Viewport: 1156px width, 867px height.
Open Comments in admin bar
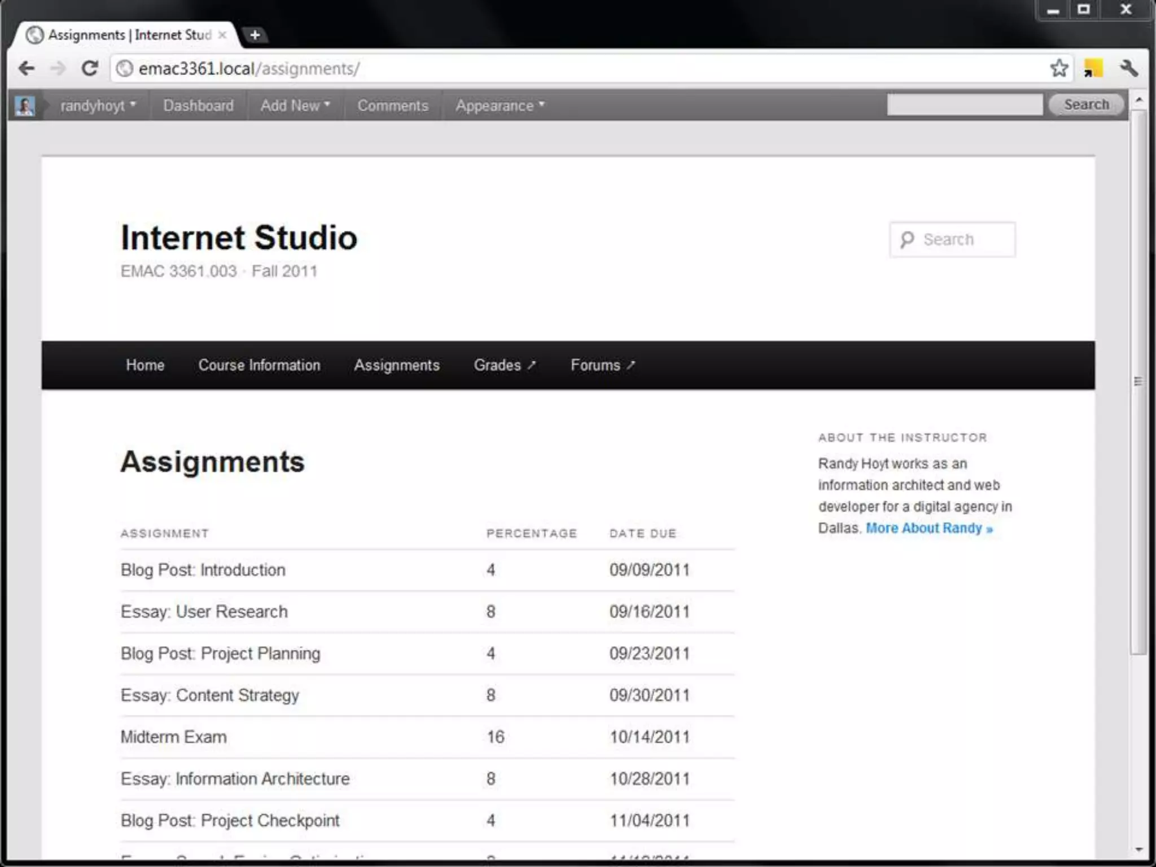tap(393, 106)
